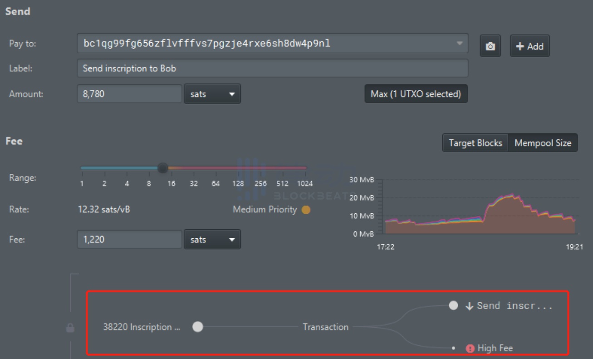Select the input node circle in diagram
This screenshot has height=359, width=593.
pyautogui.click(x=198, y=327)
